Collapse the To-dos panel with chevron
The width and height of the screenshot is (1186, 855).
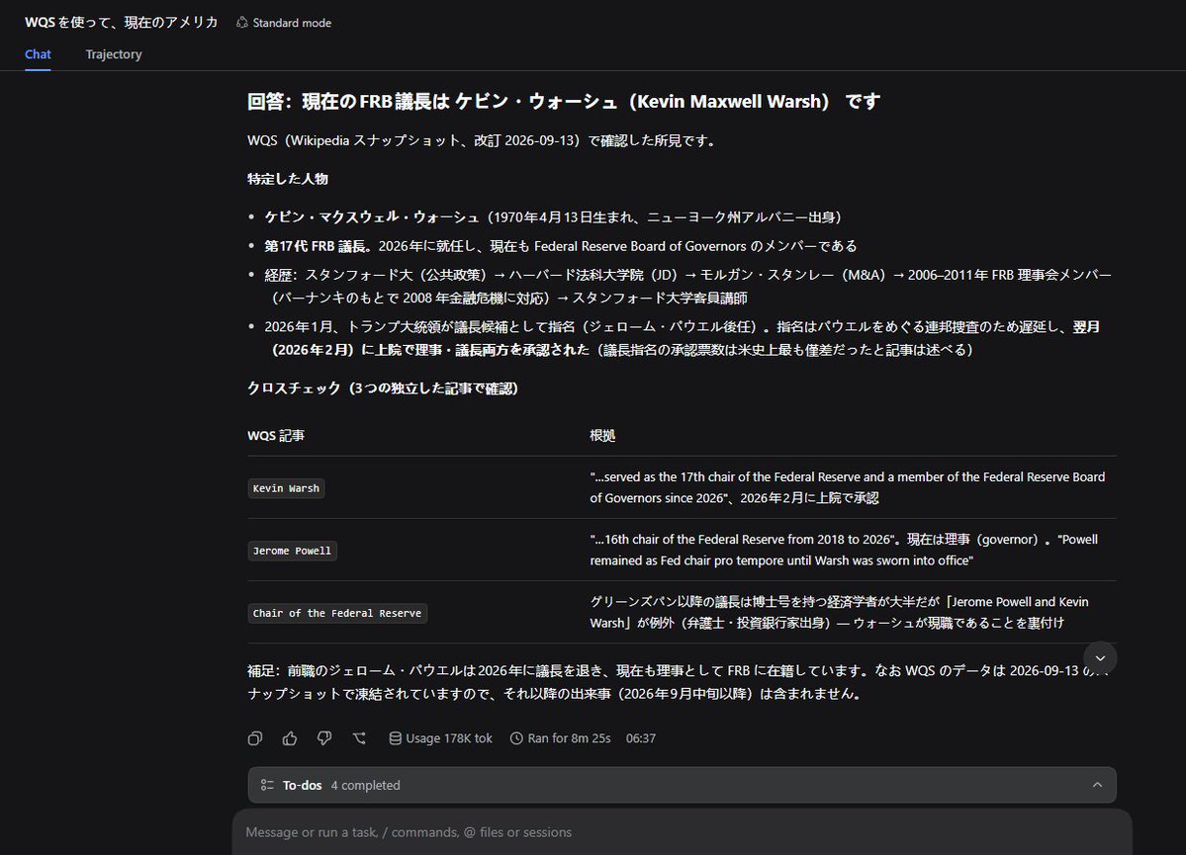(x=1097, y=786)
